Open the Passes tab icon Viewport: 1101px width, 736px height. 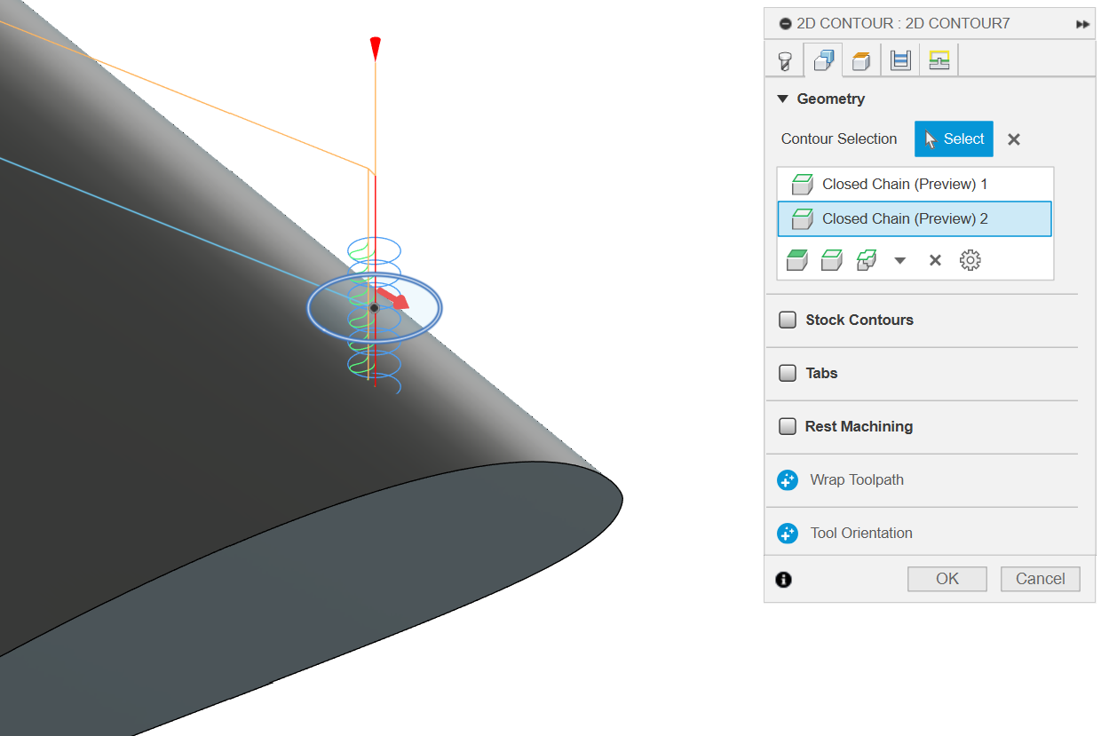900,60
